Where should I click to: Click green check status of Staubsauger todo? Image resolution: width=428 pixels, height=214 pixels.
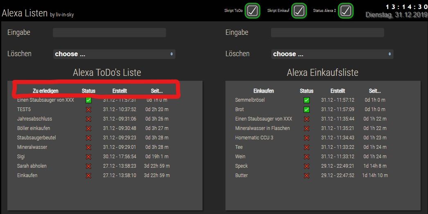[88, 100]
